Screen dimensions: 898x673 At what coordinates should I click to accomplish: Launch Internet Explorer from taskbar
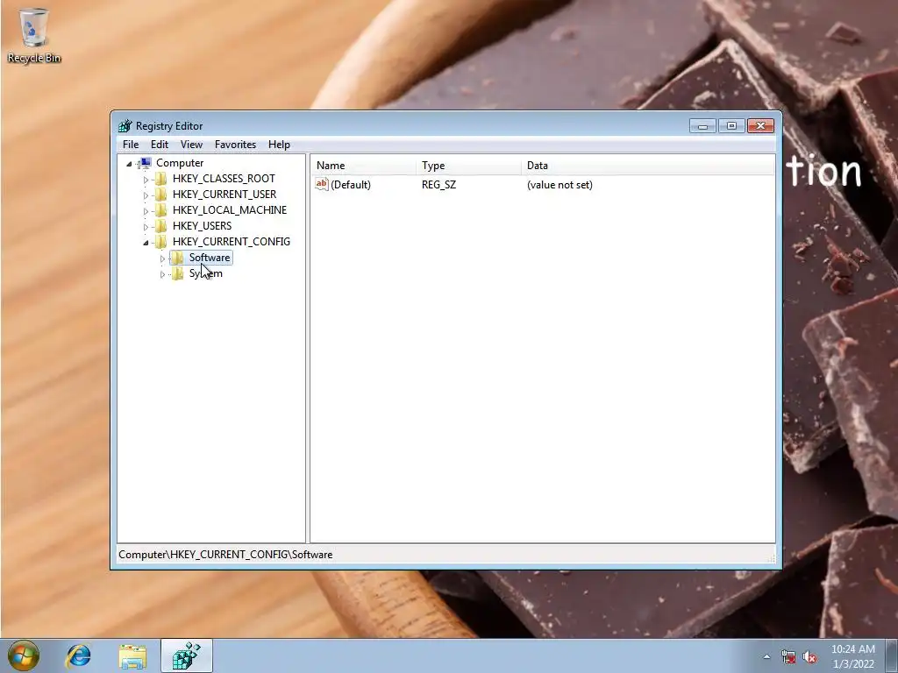click(x=78, y=655)
